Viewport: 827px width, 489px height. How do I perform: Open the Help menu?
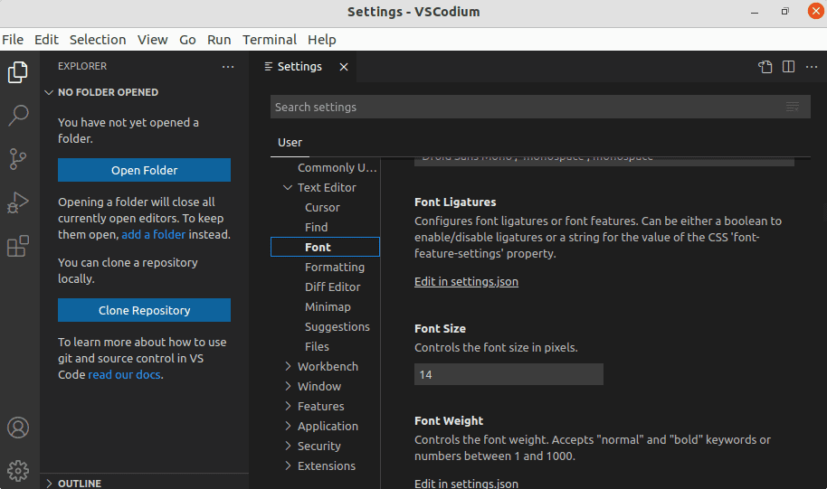[x=322, y=40]
